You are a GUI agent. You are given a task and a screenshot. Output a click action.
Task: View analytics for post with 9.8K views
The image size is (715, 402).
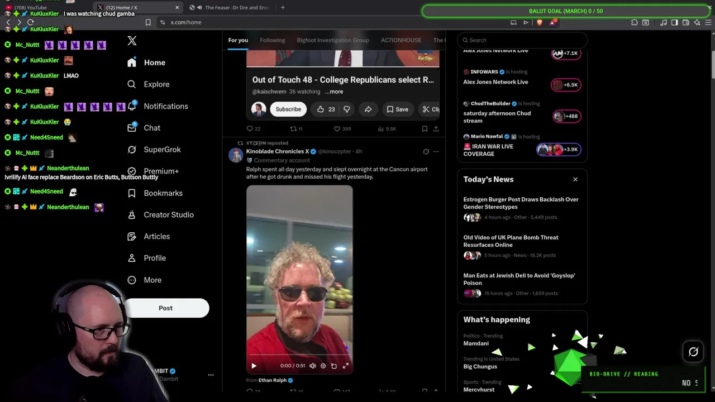tap(387, 129)
